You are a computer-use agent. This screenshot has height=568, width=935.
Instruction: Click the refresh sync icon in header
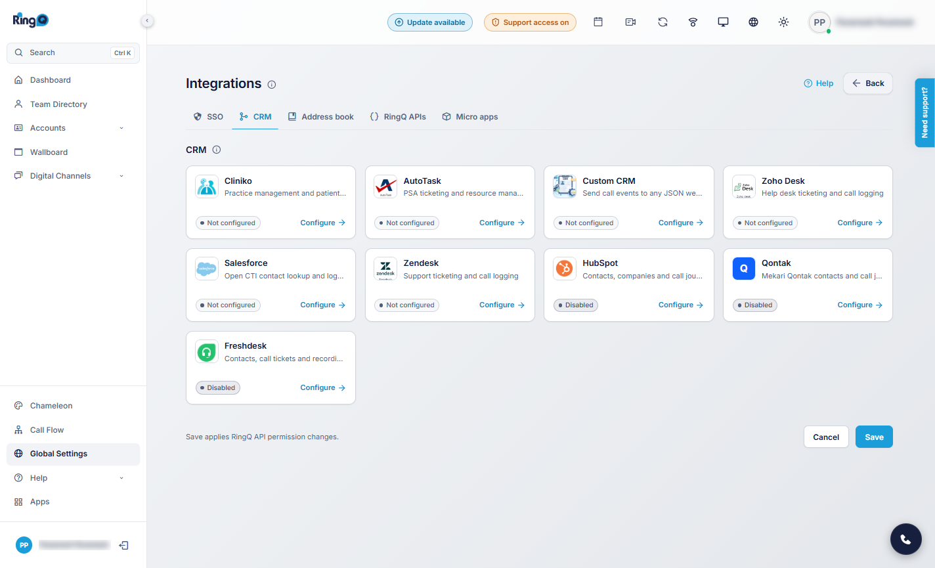tap(663, 22)
